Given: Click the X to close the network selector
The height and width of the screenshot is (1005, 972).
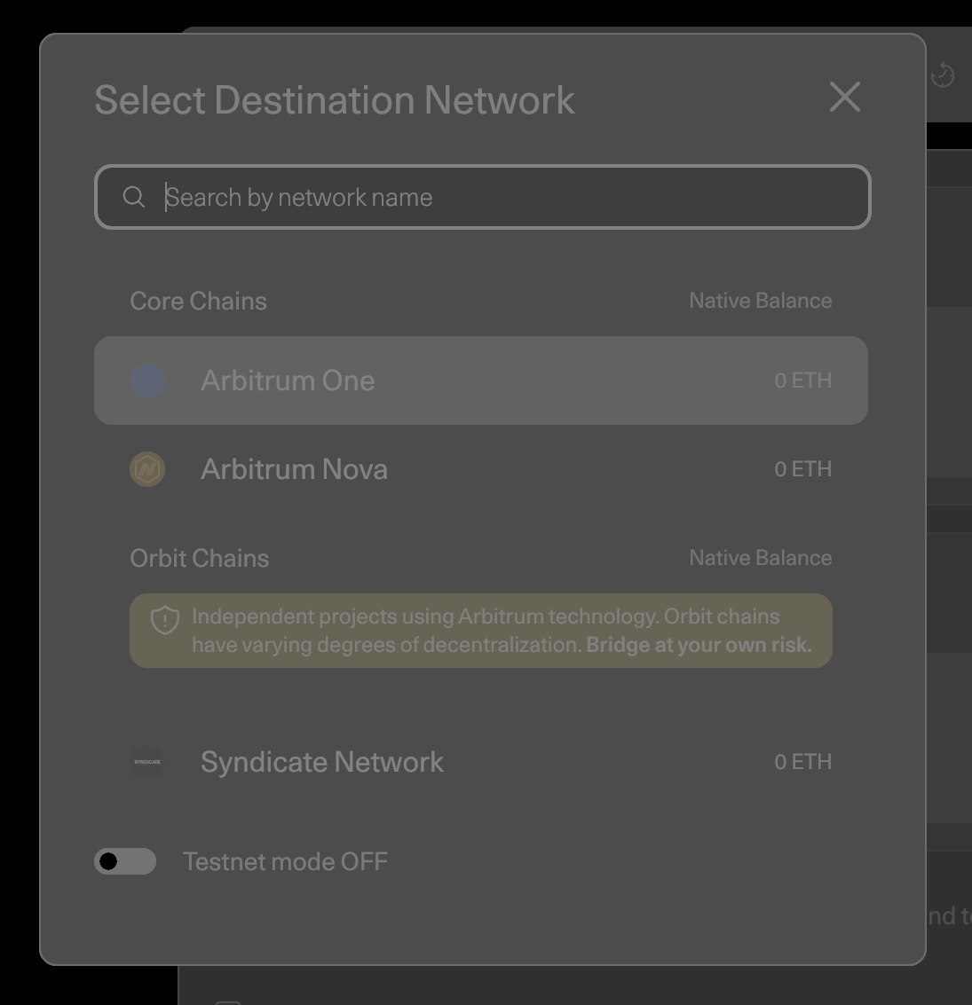Looking at the screenshot, I should click(x=844, y=98).
